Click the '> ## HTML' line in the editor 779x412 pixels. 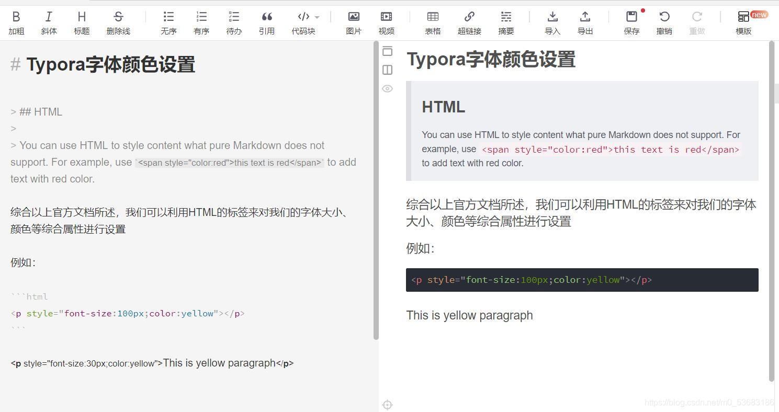pos(36,112)
